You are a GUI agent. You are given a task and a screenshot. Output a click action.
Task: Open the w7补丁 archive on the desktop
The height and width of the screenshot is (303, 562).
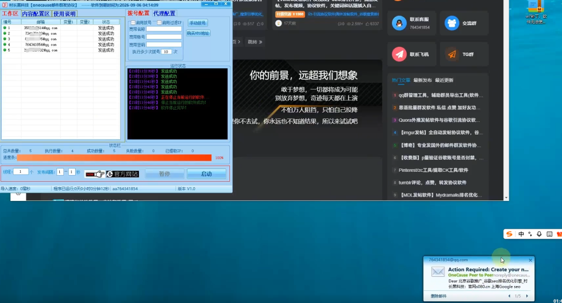point(536,12)
